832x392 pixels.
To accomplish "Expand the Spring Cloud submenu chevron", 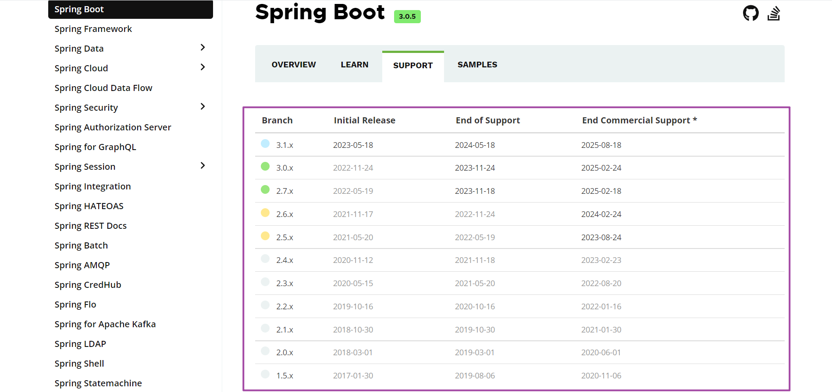I will pyautogui.click(x=203, y=67).
